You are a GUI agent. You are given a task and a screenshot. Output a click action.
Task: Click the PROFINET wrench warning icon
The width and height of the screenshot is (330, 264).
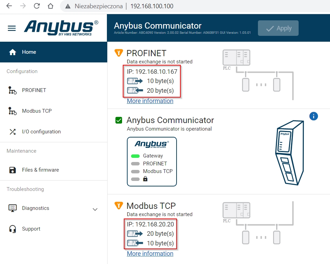pyautogui.click(x=119, y=53)
